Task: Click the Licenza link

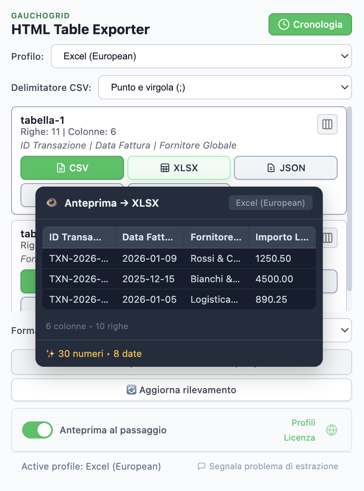Action: 300,438
